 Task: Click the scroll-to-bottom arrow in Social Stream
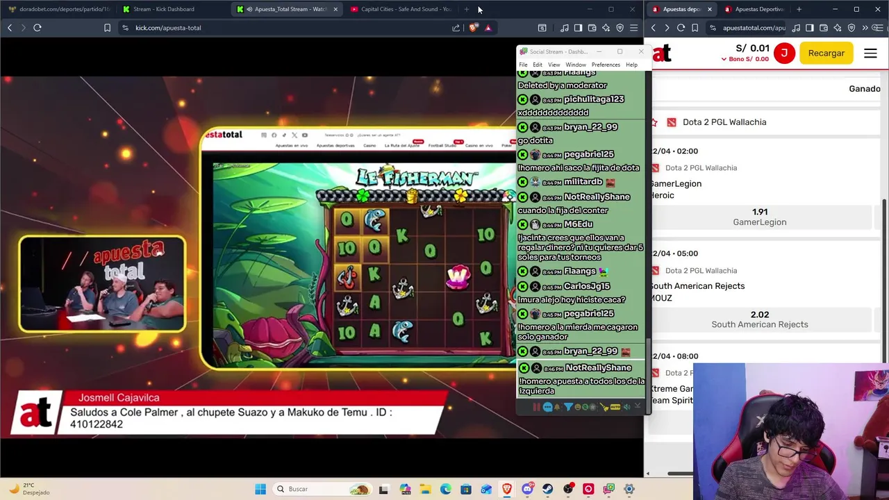638,406
